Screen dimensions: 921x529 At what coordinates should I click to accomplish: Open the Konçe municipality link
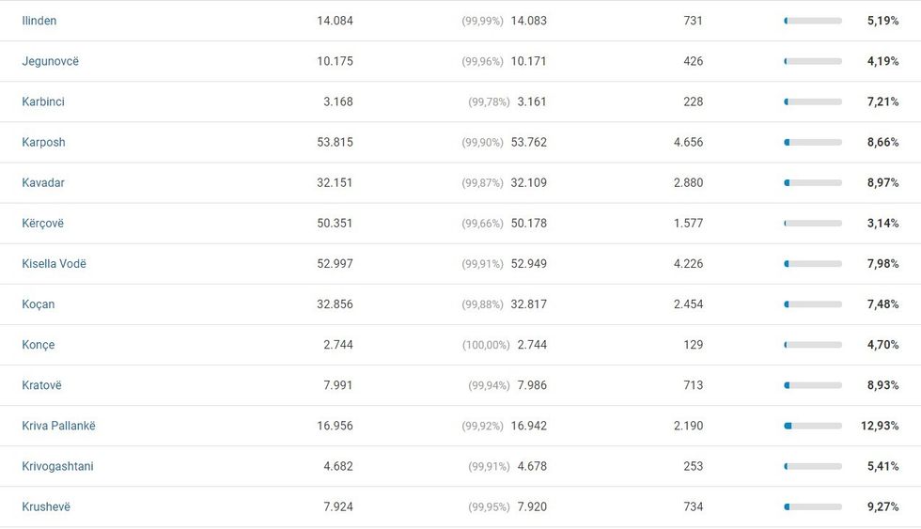[39, 344]
